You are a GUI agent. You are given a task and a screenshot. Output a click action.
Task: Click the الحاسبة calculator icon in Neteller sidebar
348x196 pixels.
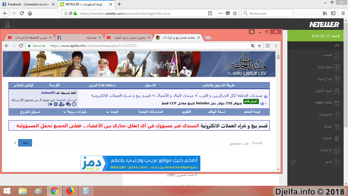tap(337, 139)
